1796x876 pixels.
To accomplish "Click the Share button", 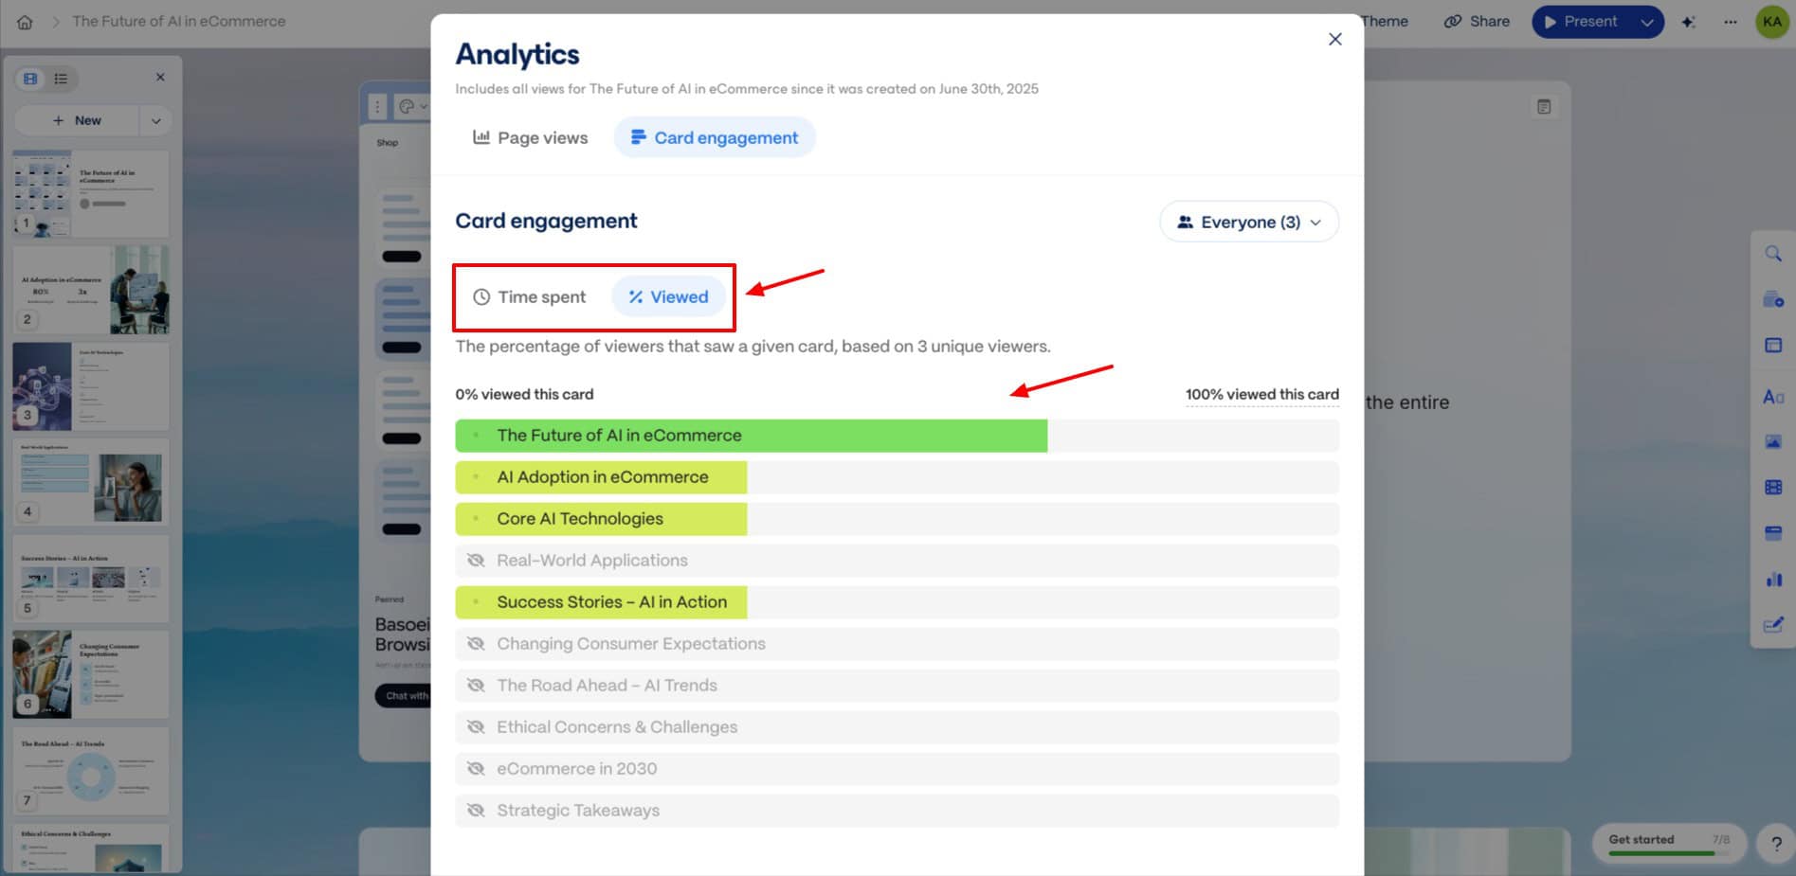I will tap(1477, 22).
